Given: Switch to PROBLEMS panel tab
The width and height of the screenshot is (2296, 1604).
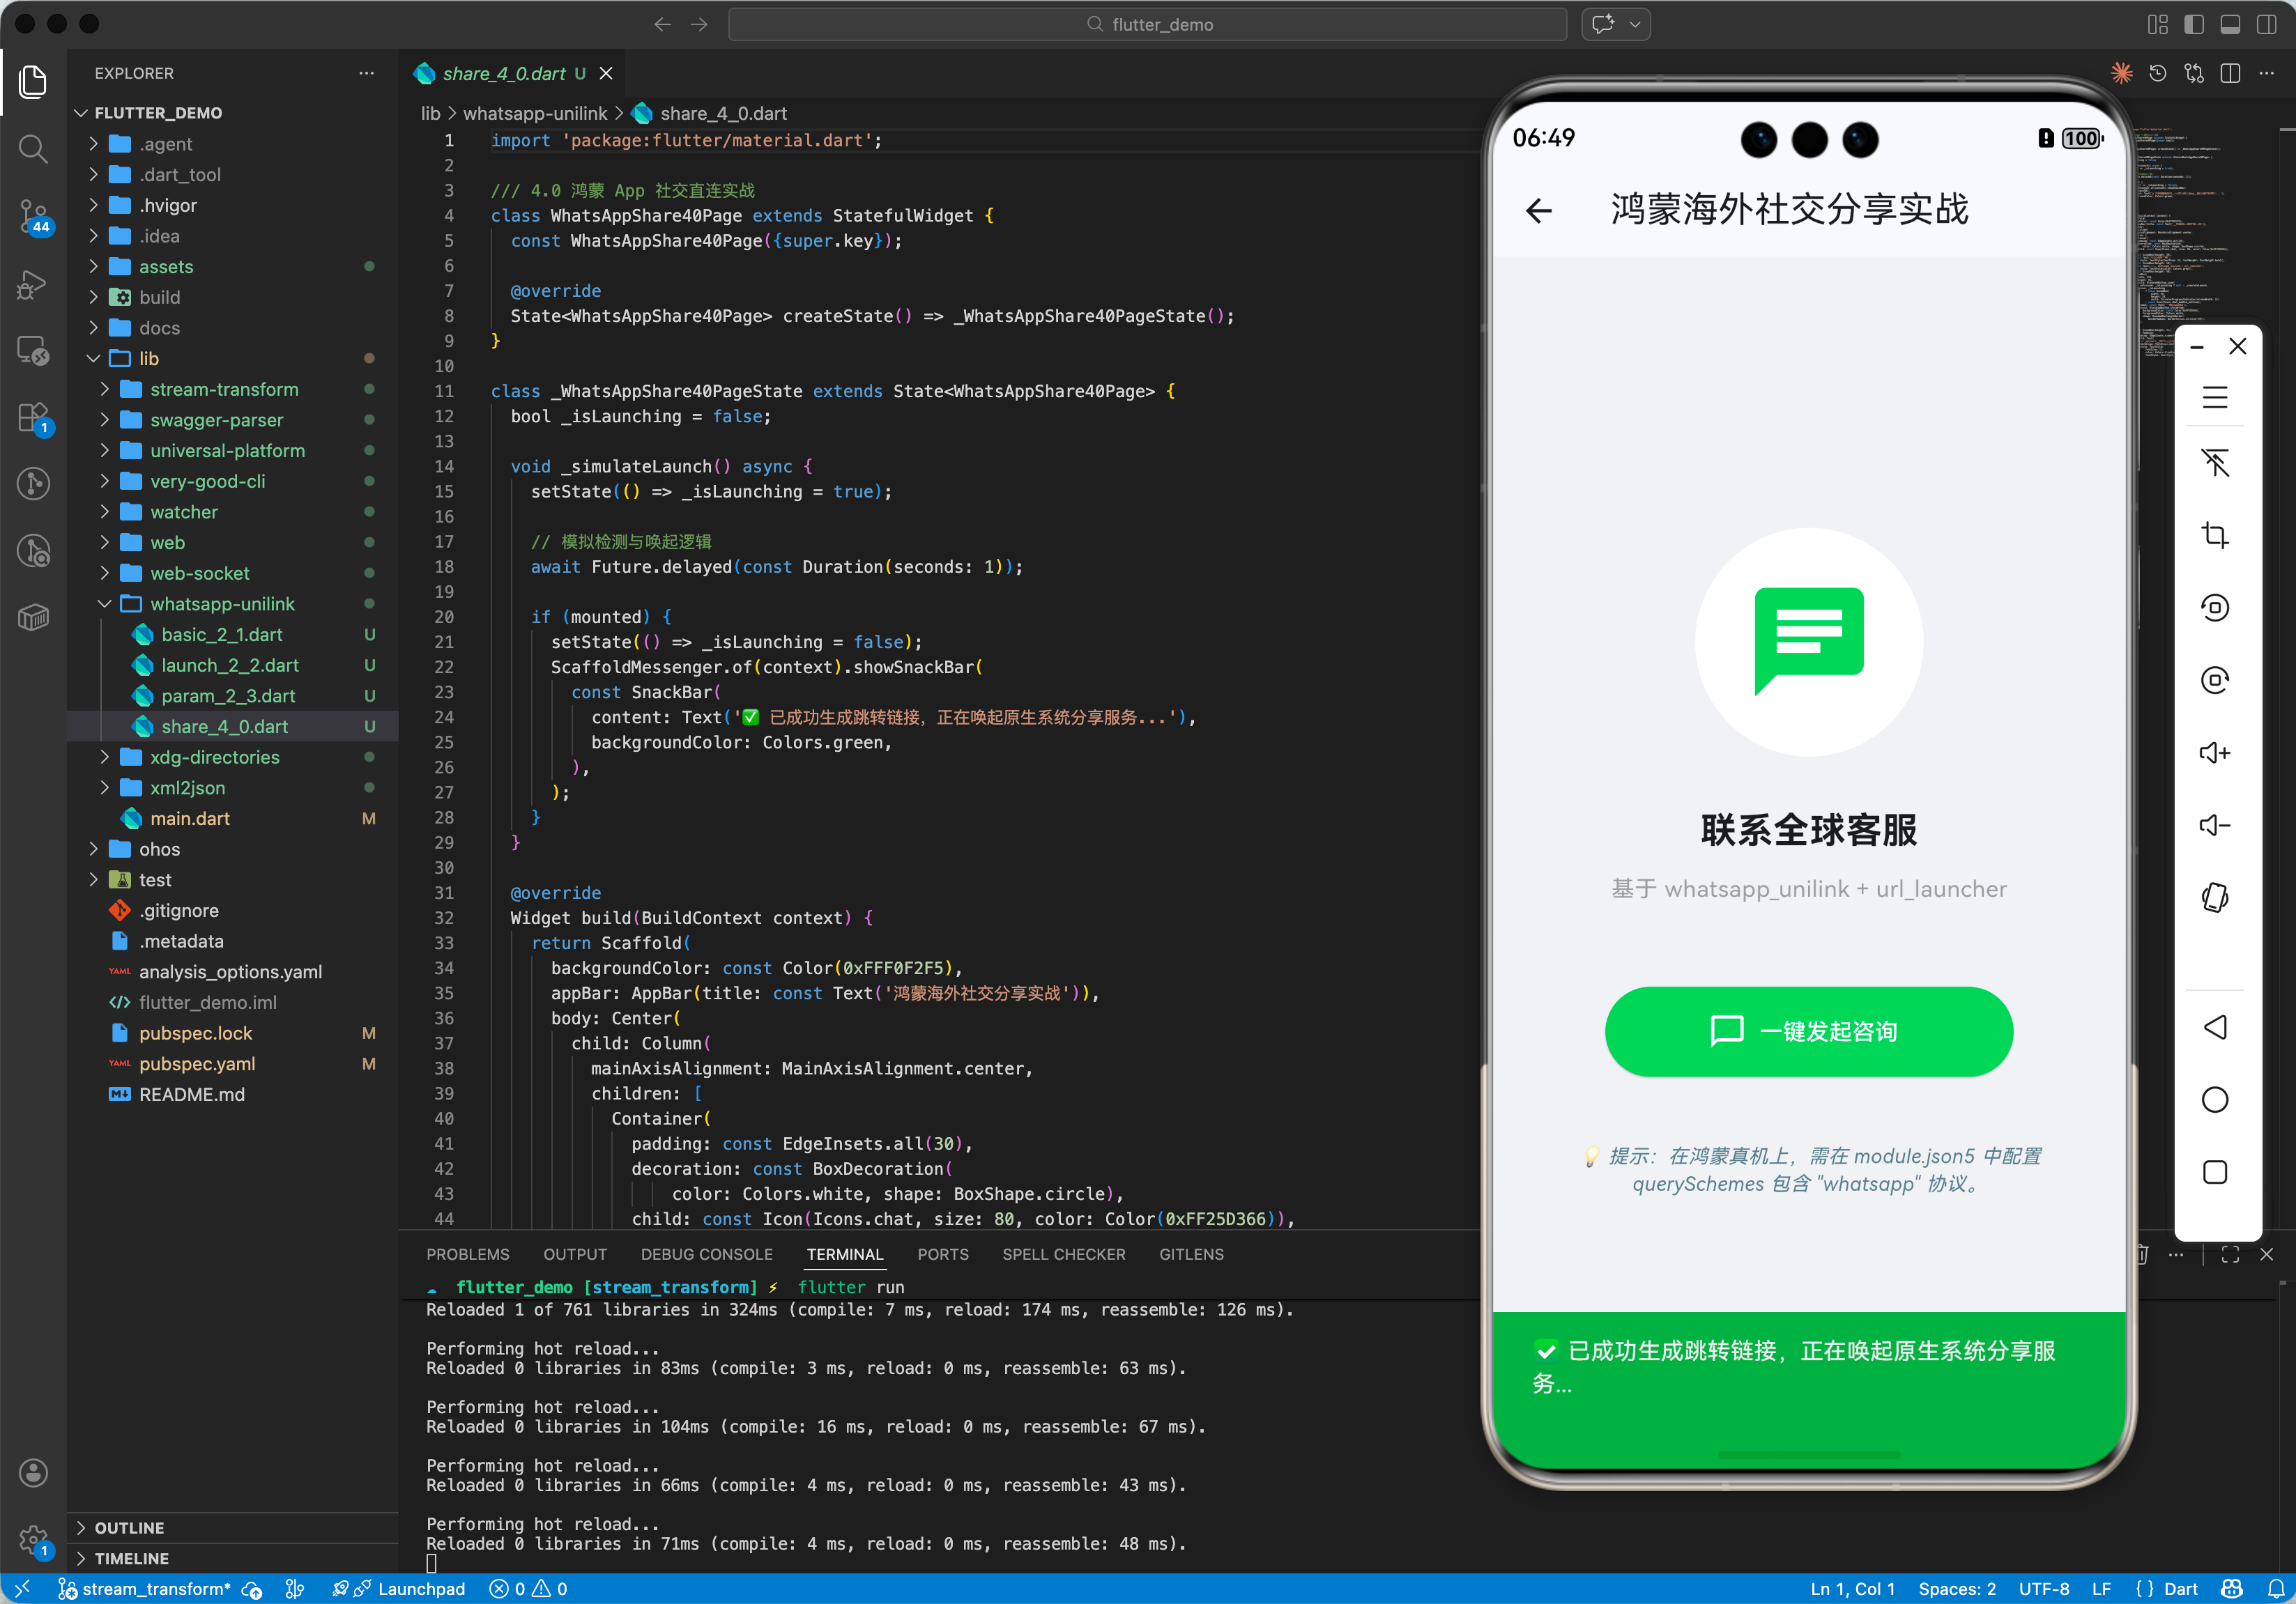Looking at the screenshot, I should point(467,1254).
